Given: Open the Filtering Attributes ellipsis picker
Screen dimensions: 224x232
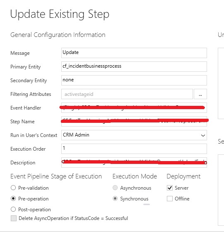Looking at the screenshot, I should pyautogui.click(x=200, y=94).
